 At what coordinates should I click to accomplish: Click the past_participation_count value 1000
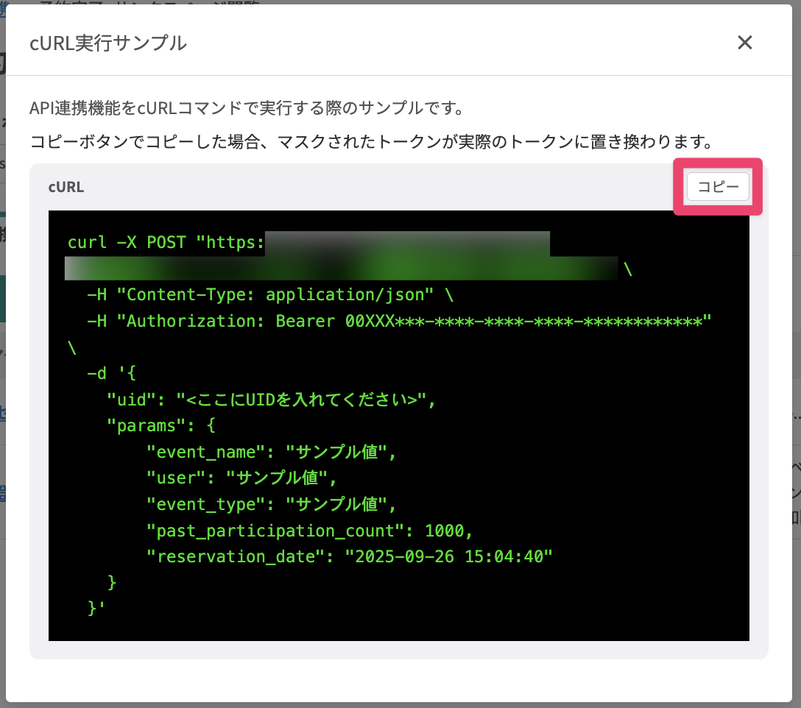(445, 530)
